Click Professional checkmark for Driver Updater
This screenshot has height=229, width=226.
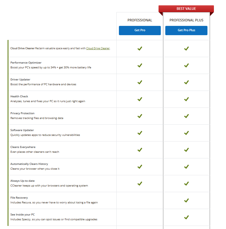coord(140,82)
